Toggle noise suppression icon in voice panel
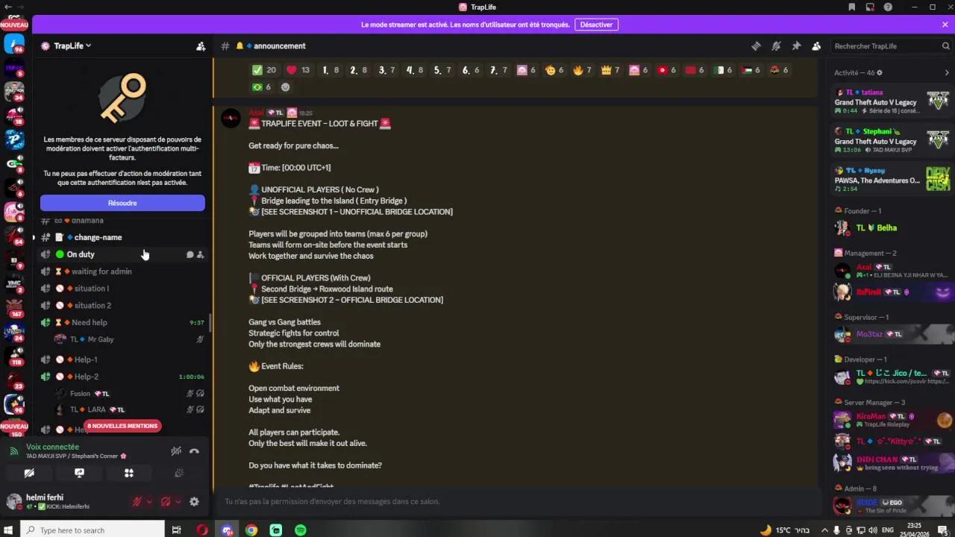 coord(176,451)
